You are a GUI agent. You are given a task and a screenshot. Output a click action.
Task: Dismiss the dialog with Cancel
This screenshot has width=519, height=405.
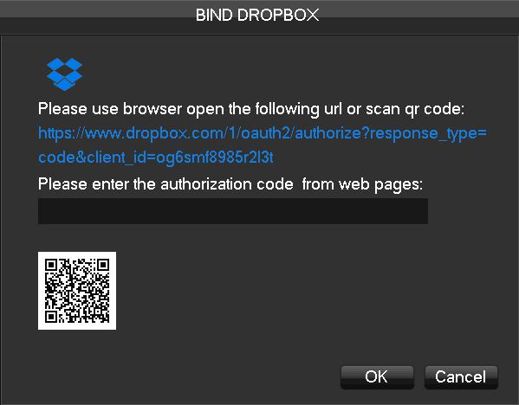coord(461,377)
